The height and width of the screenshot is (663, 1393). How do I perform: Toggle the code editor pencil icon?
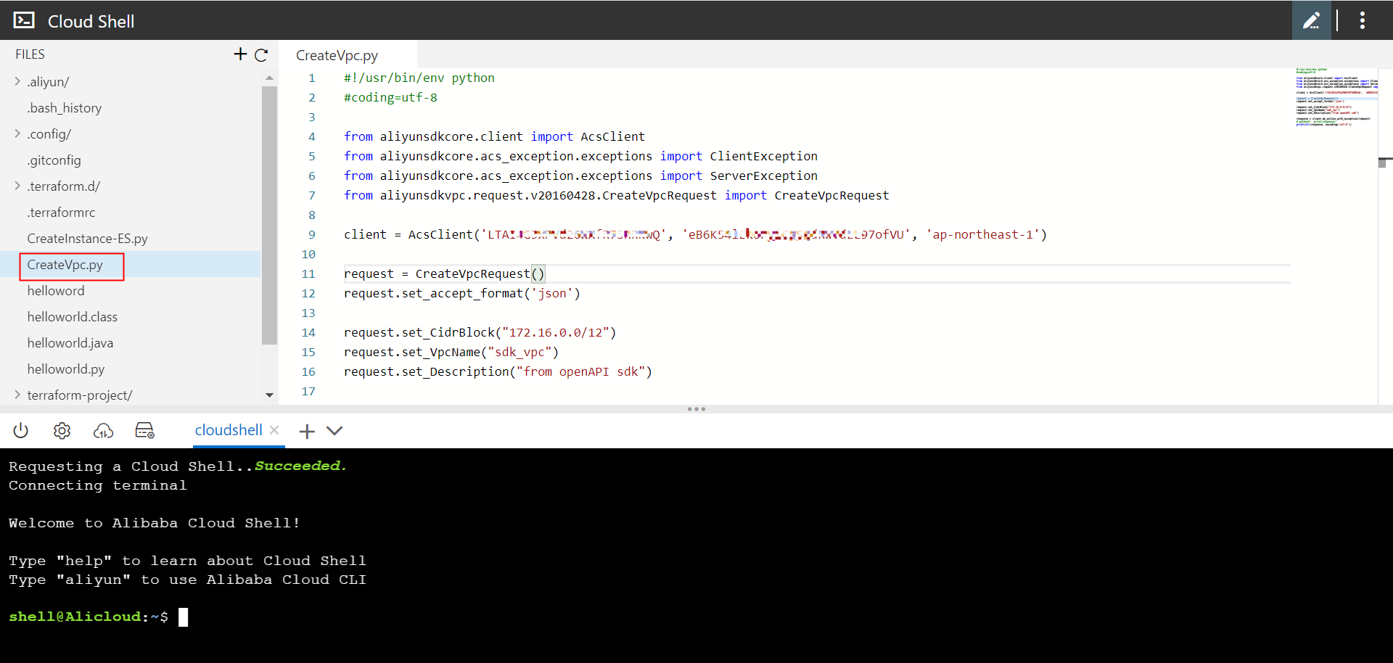[1311, 20]
